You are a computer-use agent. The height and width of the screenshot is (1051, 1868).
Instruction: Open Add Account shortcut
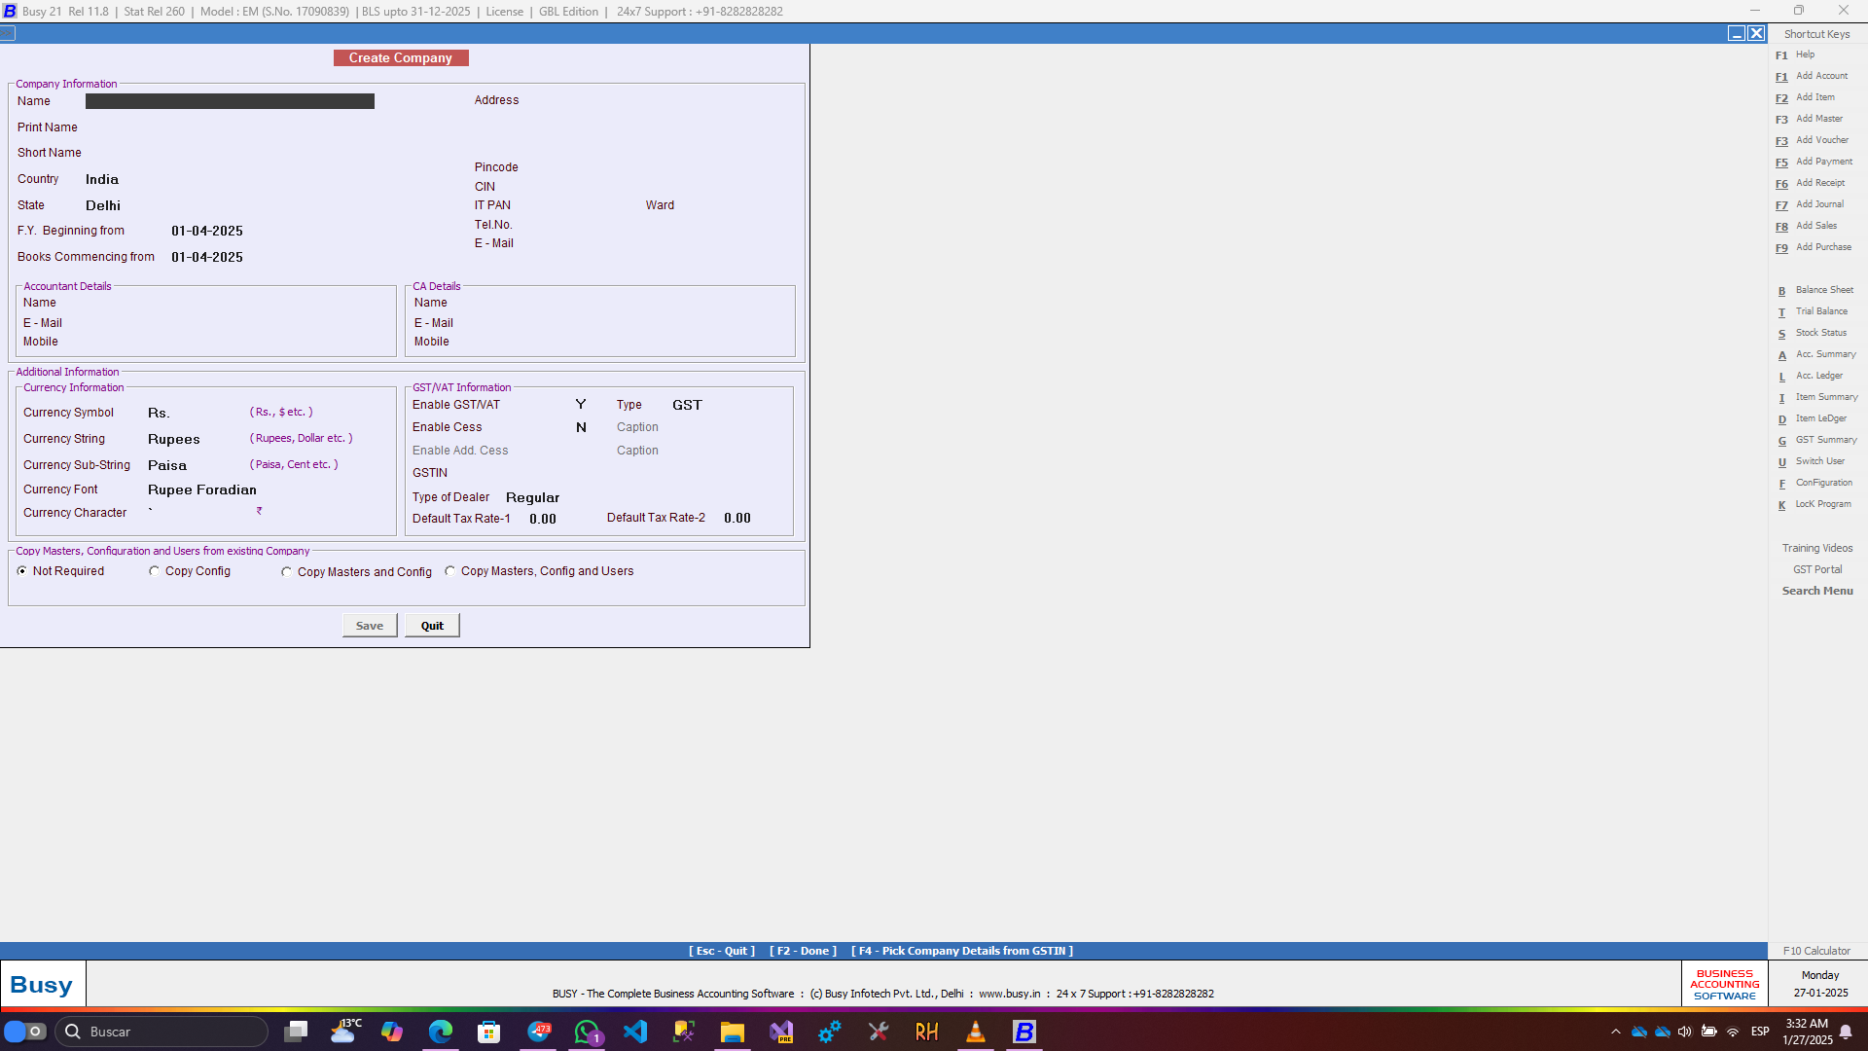click(1812, 76)
